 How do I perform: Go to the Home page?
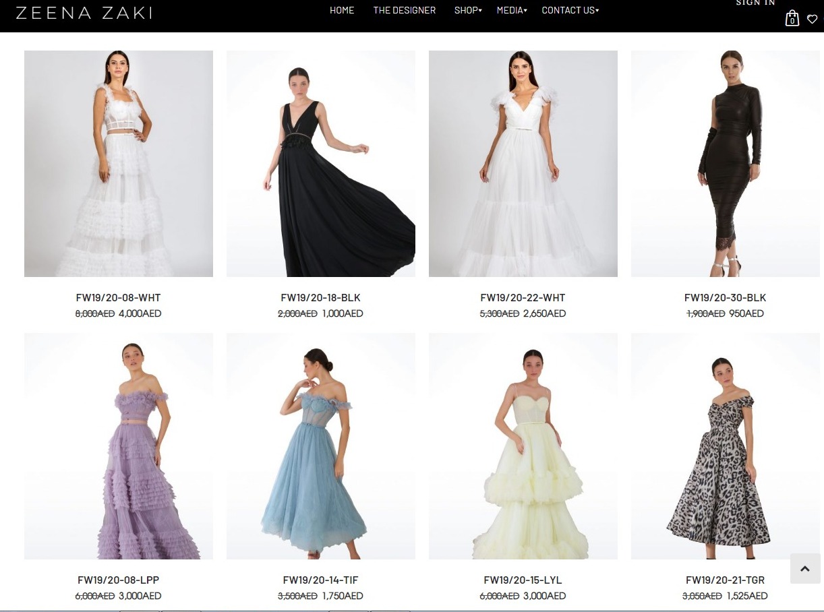tap(342, 10)
